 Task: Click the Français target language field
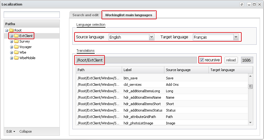coord(213,37)
